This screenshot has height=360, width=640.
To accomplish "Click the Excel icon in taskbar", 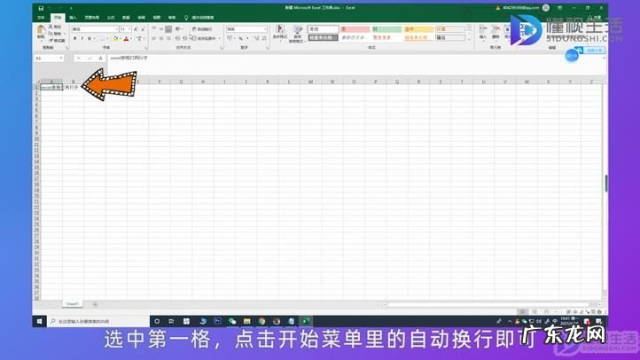I will (306, 321).
